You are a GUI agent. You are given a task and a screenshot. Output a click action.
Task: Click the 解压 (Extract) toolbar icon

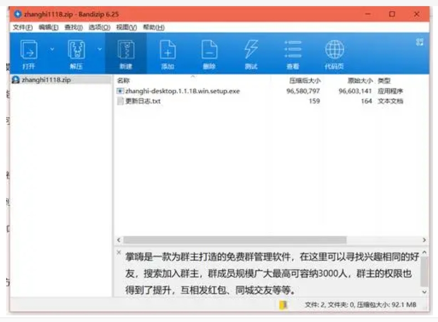click(x=76, y=54)
